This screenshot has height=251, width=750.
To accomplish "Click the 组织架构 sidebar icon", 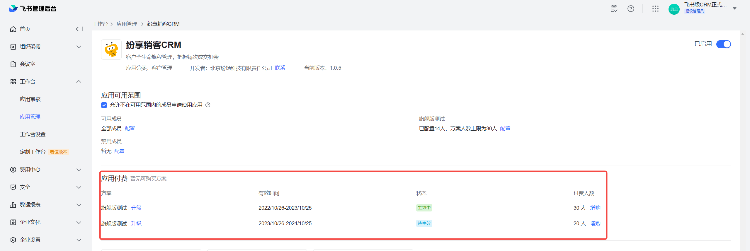I will [13, 47].
